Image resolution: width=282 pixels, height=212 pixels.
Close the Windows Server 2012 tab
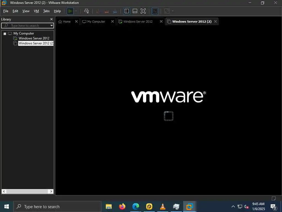161,22
